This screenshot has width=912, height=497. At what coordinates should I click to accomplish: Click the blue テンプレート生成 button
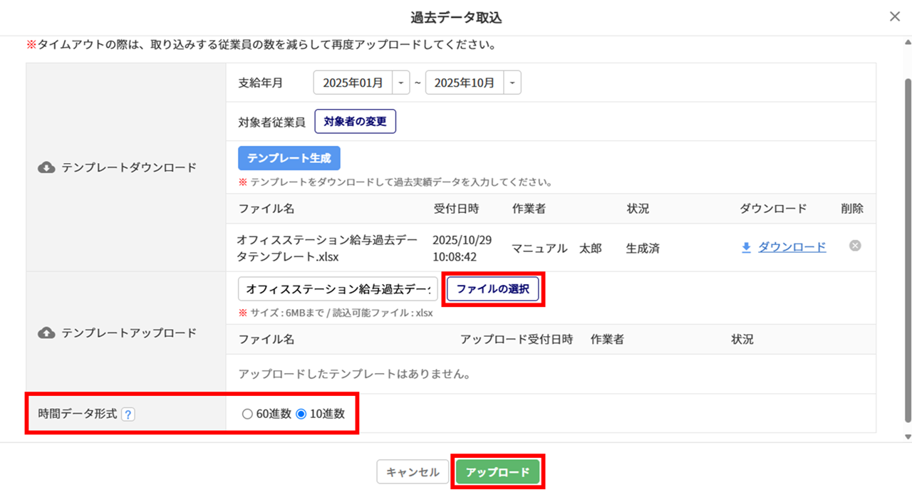tap(289, 158)
